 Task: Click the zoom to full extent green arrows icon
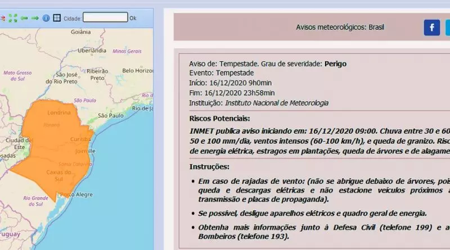point(13,18)
